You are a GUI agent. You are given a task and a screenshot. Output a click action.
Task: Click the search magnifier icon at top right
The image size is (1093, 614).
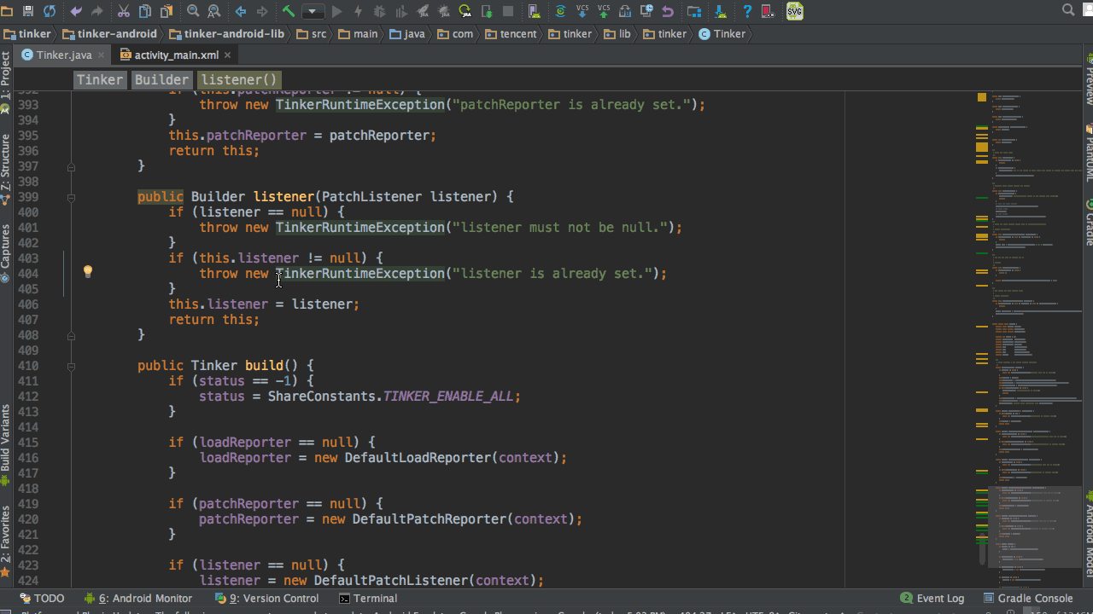tap(1068, 10)
